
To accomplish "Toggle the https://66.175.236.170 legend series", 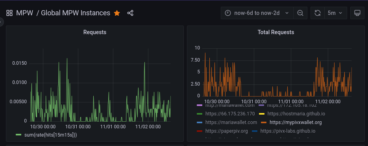I will (x=230, y=114).
